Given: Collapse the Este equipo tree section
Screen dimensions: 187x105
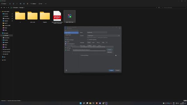Looking at the screenshot, I should (x=1, y=33).
